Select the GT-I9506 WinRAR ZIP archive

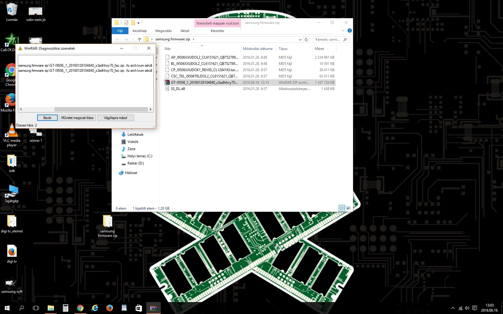[250, 82]
